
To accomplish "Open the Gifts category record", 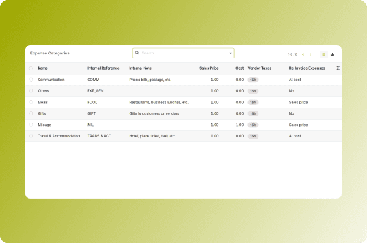I will coord(42,113).
